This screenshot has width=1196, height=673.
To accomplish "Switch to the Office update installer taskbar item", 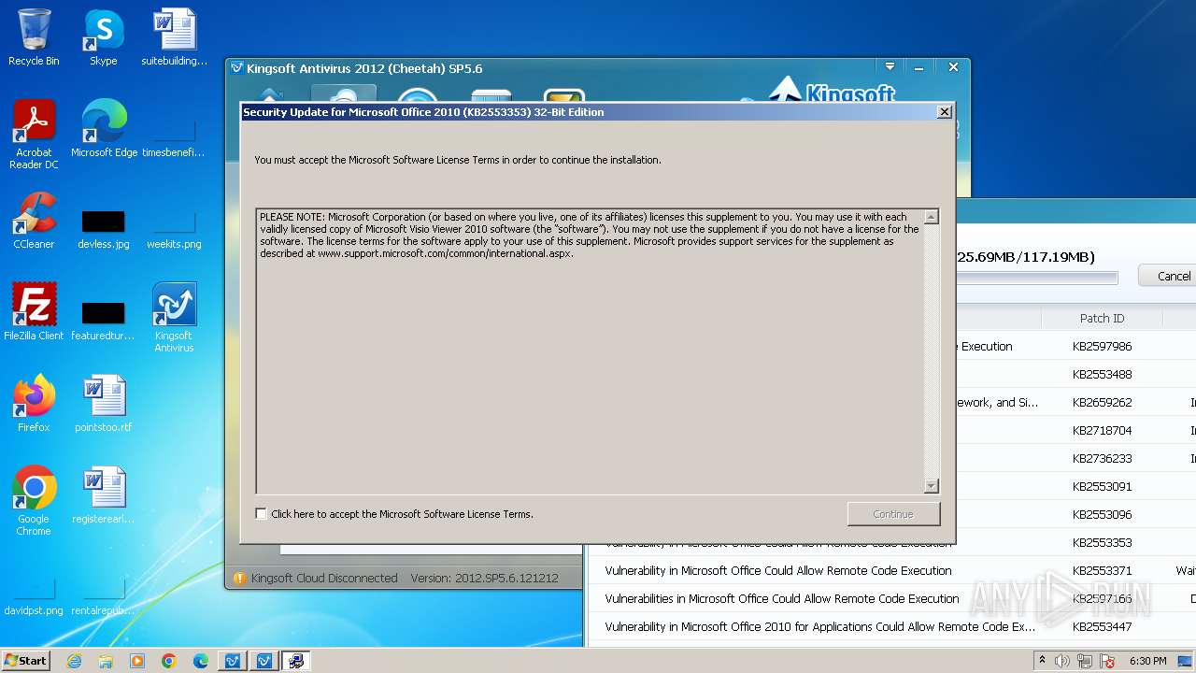I will coord(296,661).
